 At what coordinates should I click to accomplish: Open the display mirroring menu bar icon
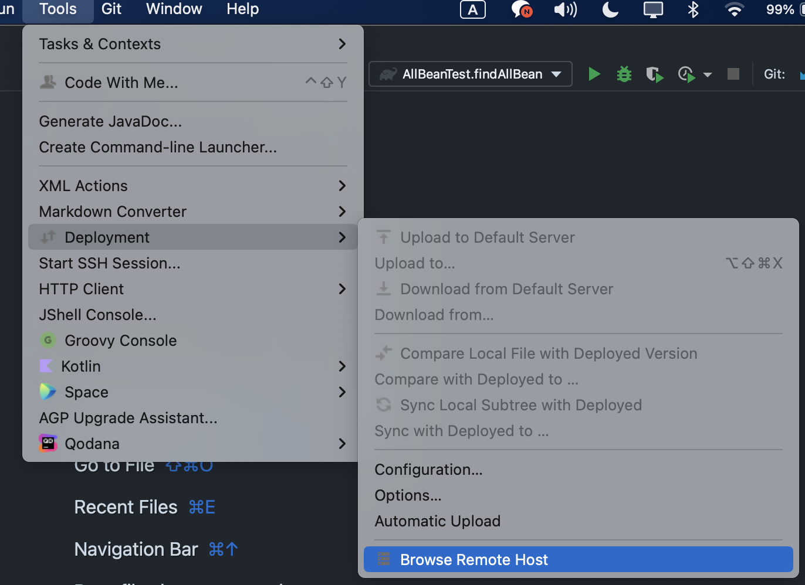pos(653,9)
